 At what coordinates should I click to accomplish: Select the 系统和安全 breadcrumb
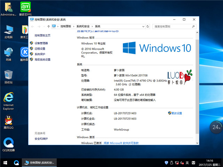tap(83, 26)
